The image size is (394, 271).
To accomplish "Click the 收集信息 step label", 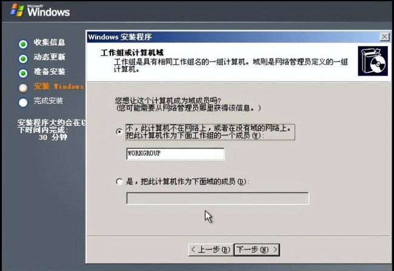I will coord(50,42).
